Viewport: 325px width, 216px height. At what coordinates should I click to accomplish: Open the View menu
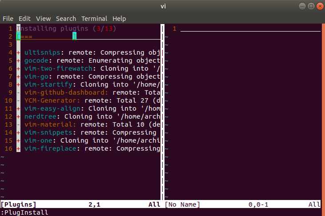coord(43,19)
